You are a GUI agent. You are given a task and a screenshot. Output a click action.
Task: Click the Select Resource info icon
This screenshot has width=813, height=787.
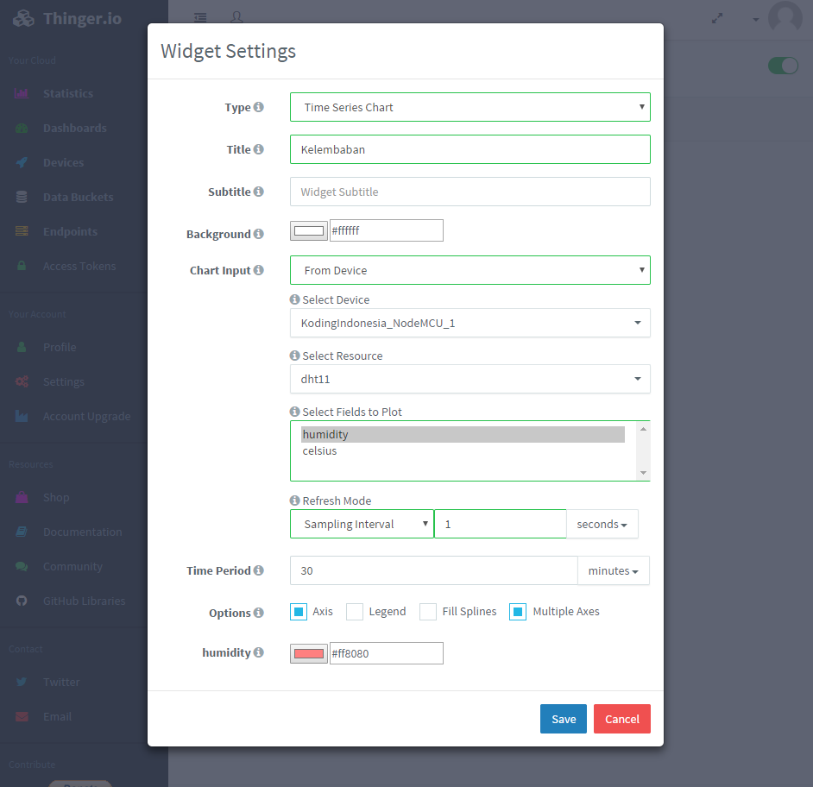tap(294, 356)
